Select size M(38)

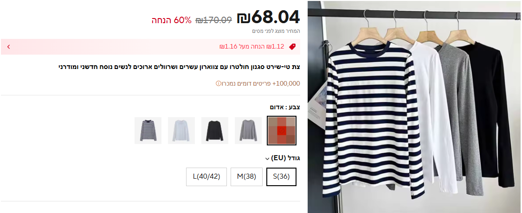[246, 177]
